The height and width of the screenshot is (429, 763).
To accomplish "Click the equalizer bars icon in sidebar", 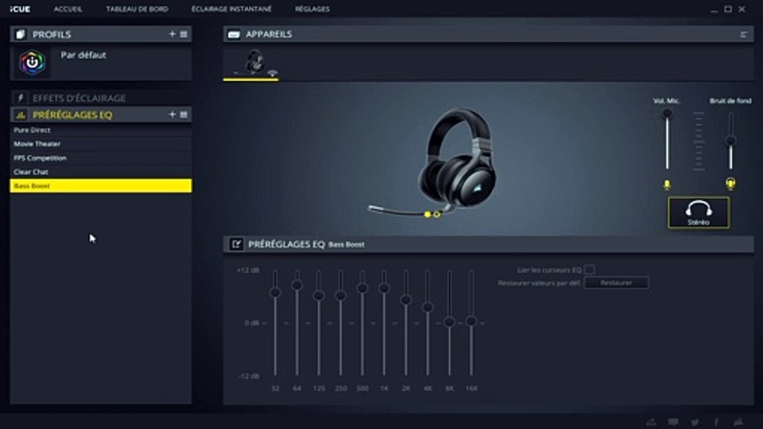I will 21,114.
